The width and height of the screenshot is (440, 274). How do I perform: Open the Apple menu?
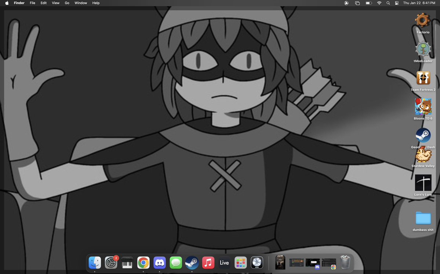(x=7, y=3)
